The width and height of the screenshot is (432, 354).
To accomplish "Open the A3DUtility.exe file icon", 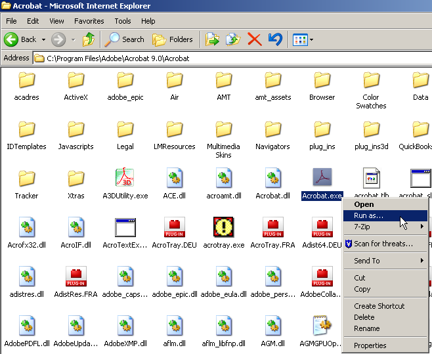I will click(x=125, y=178).
